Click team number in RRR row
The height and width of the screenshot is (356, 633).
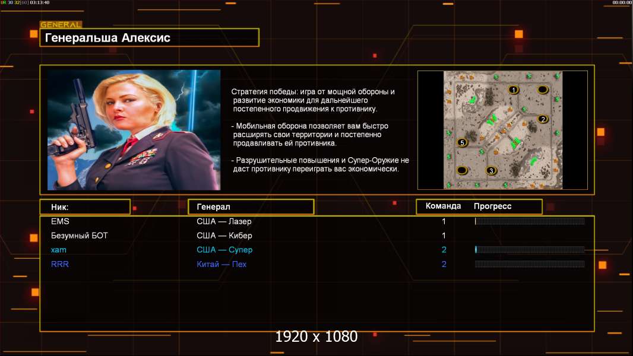tap(444, 264)
